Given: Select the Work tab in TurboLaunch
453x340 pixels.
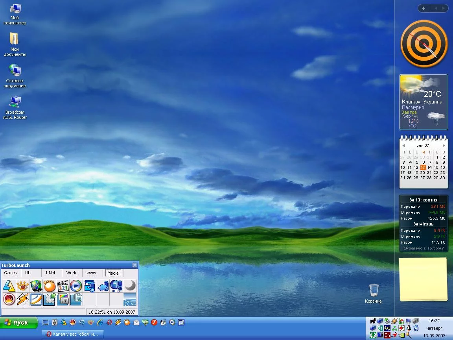Looking at the screenshot, I should 71,273.
